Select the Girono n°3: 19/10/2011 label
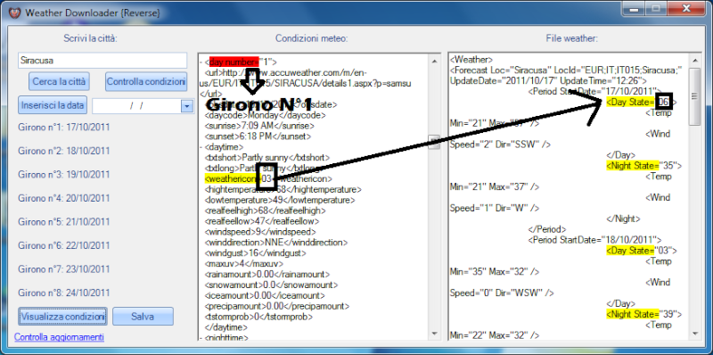Image resolution: width=713 pixels, height=355 pixels. pyautogui.click(x=64, y=174)
